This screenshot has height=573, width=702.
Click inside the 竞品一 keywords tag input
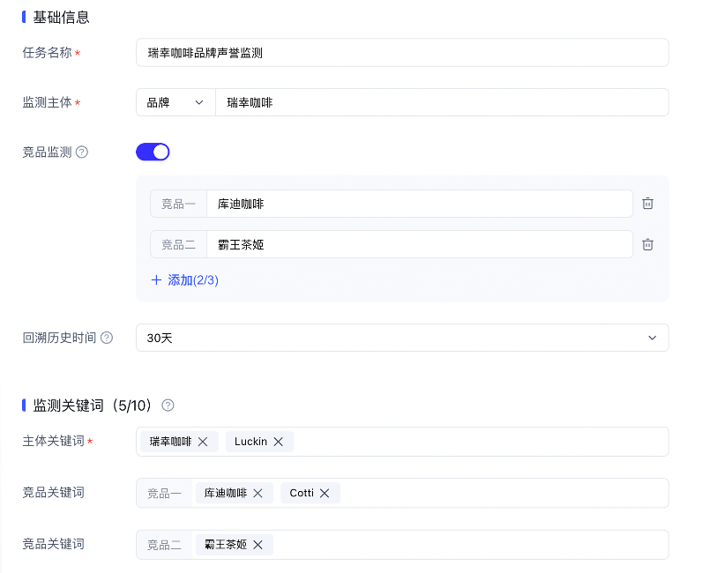point(402,494)
